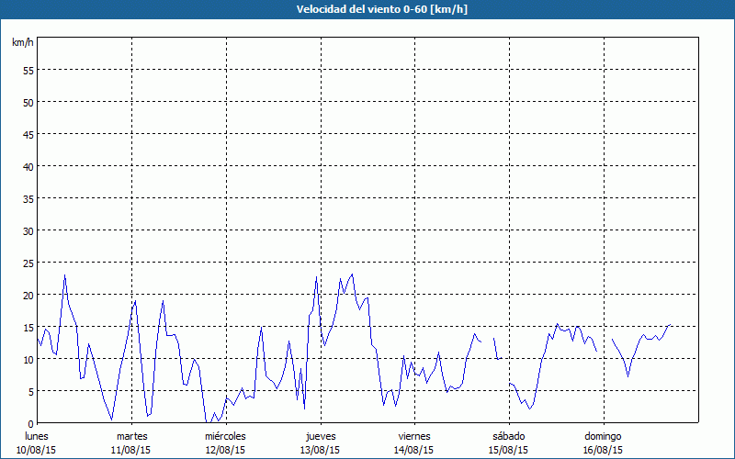Click the "km/h" unit label above y-axis
735x459 pixels.
(23, 43)
